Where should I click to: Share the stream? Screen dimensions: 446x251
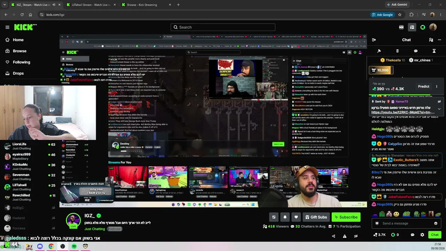[x=333, y=236]
